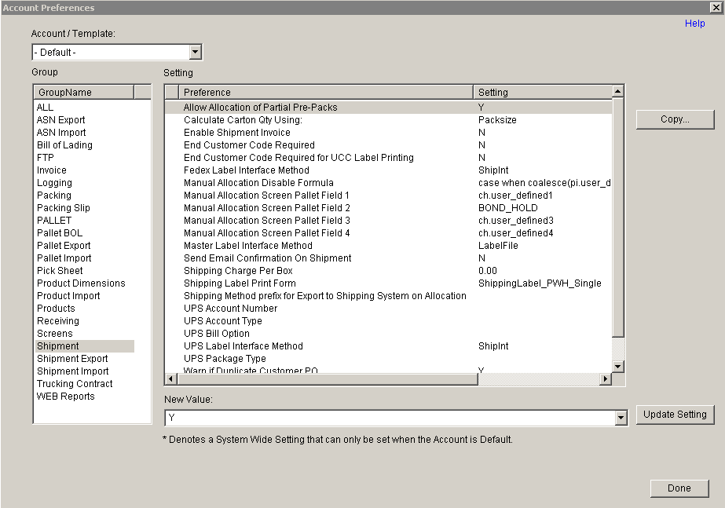Select UPS Account Number preference
Viewport: 725px width, 508px height.
pyautogui.click(x=388, y=309)
